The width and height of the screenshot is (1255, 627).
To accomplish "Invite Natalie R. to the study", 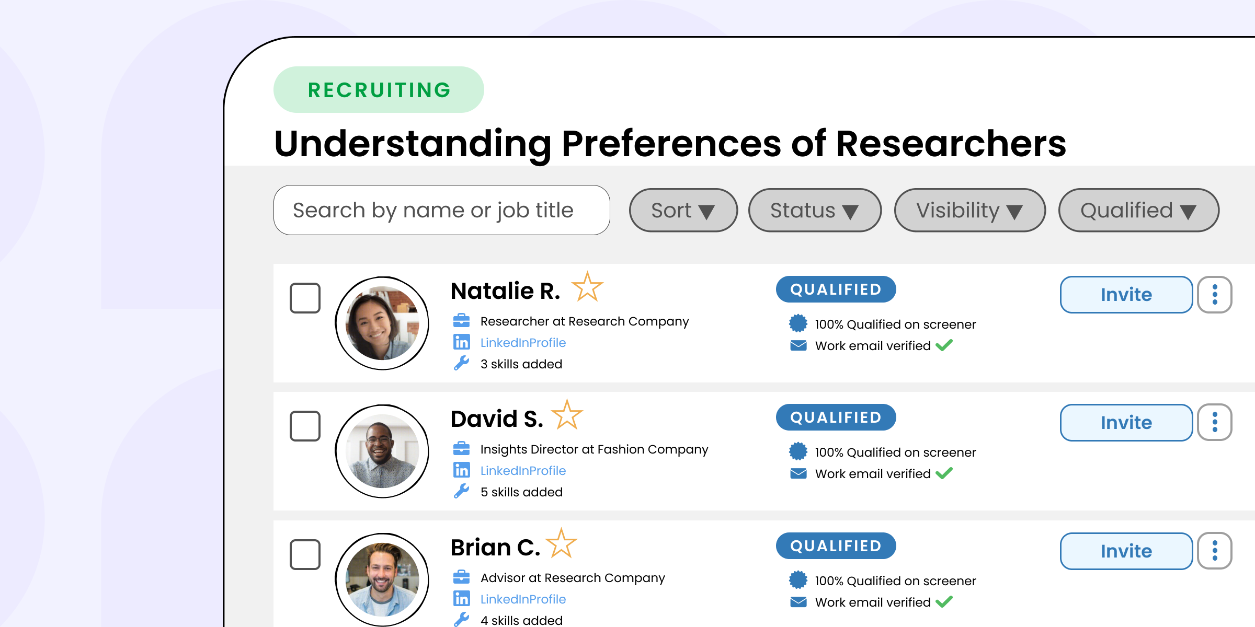I will click(x=1126, y=295).
